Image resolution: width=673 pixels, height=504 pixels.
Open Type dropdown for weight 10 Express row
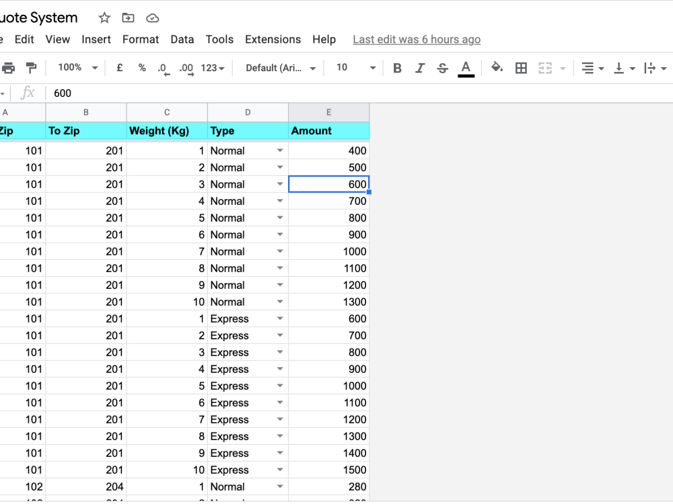coord(280,470)
